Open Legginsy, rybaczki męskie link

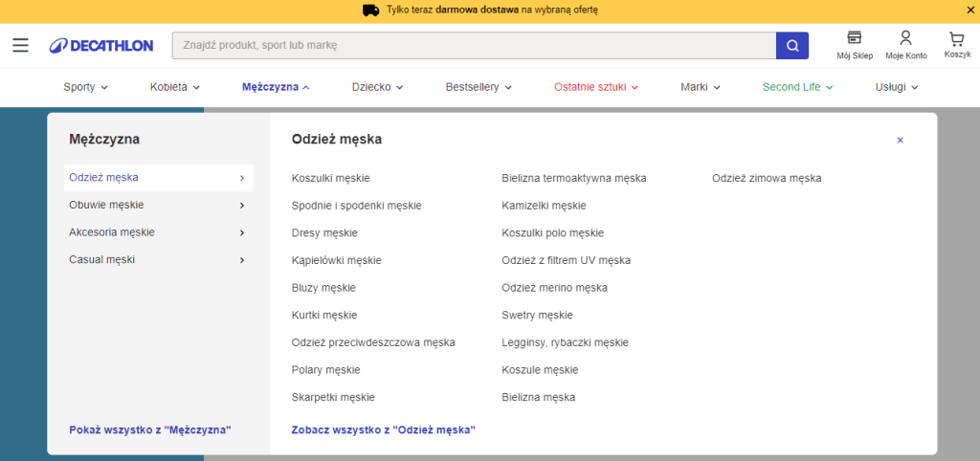tap(565, 343)
